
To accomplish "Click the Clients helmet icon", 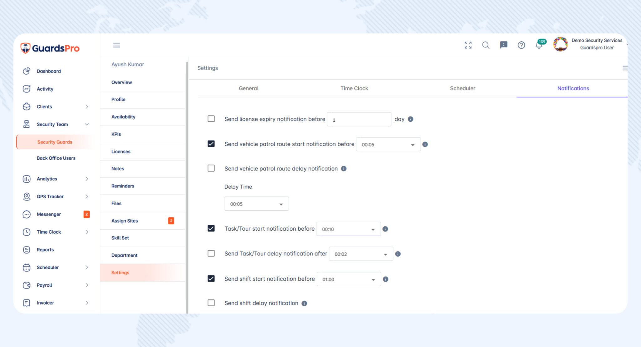I will pos(27,107).
